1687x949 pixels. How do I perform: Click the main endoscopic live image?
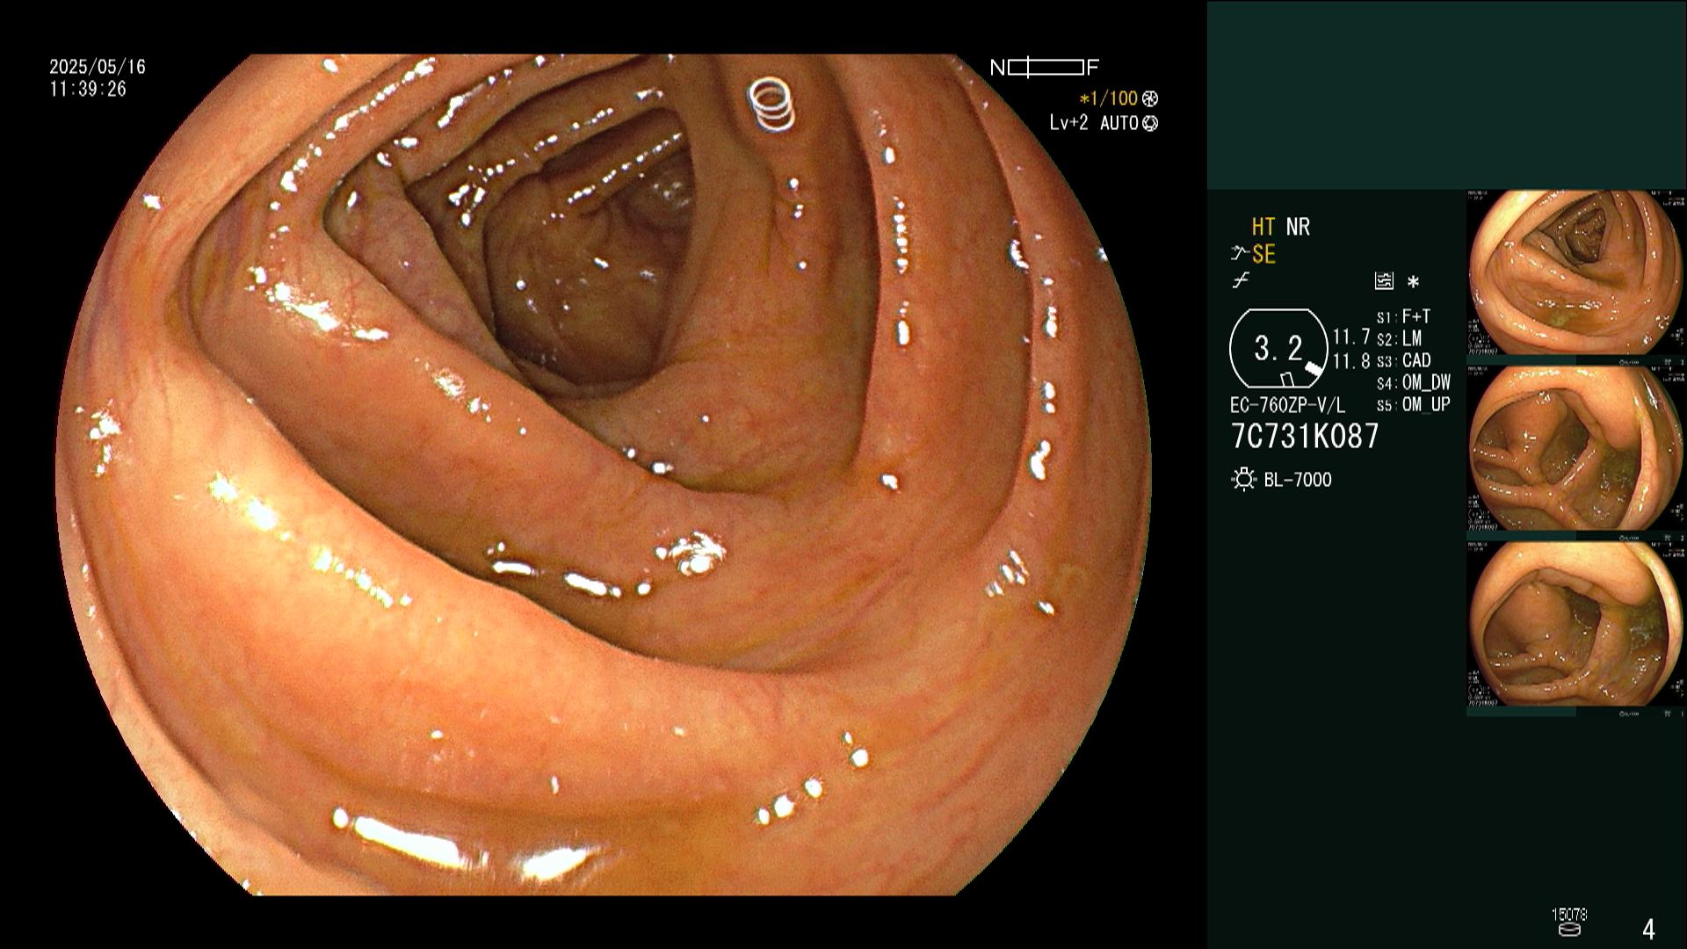[x=603, y=474]
